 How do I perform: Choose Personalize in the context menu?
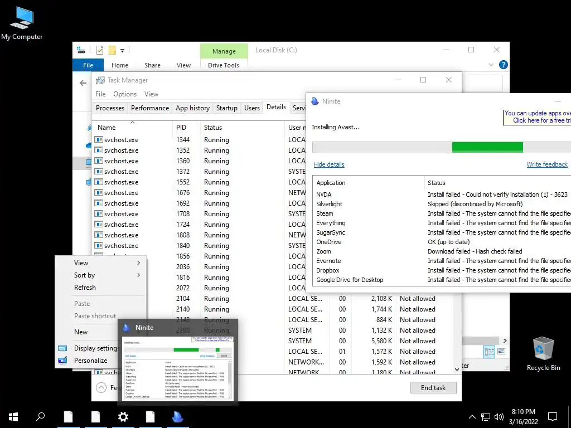pos(91,361)
